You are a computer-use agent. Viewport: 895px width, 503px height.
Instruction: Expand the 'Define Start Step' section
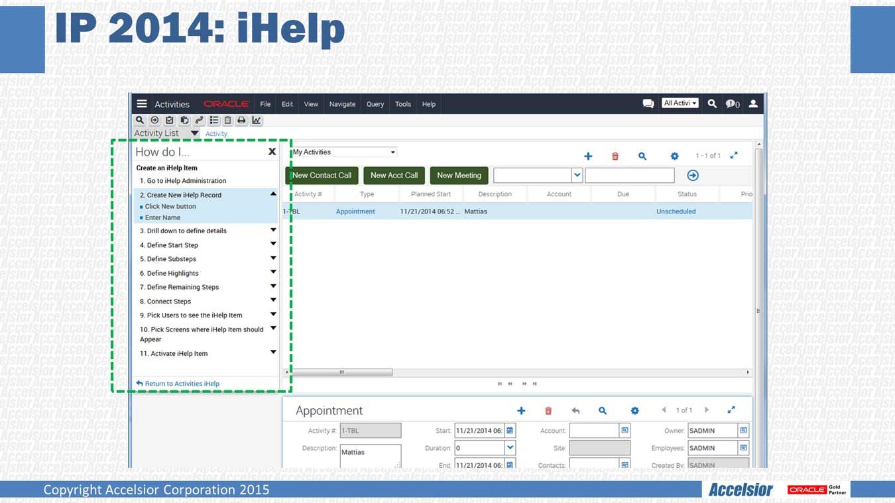click(x=273, y=245)
